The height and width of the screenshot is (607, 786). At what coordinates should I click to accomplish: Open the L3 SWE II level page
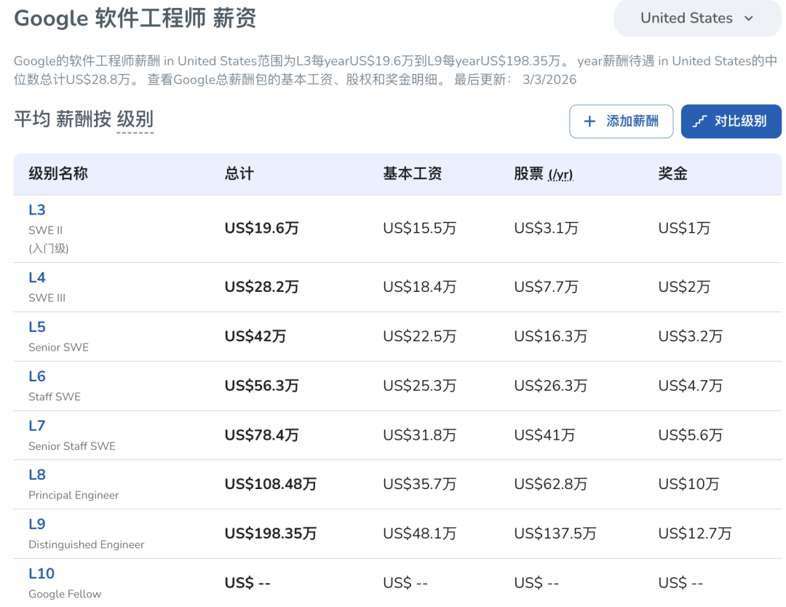pos(37,209)
